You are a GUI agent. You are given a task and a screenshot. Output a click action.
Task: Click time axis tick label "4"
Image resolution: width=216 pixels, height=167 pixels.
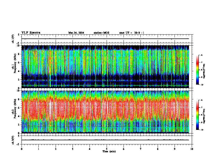point(90,149)
